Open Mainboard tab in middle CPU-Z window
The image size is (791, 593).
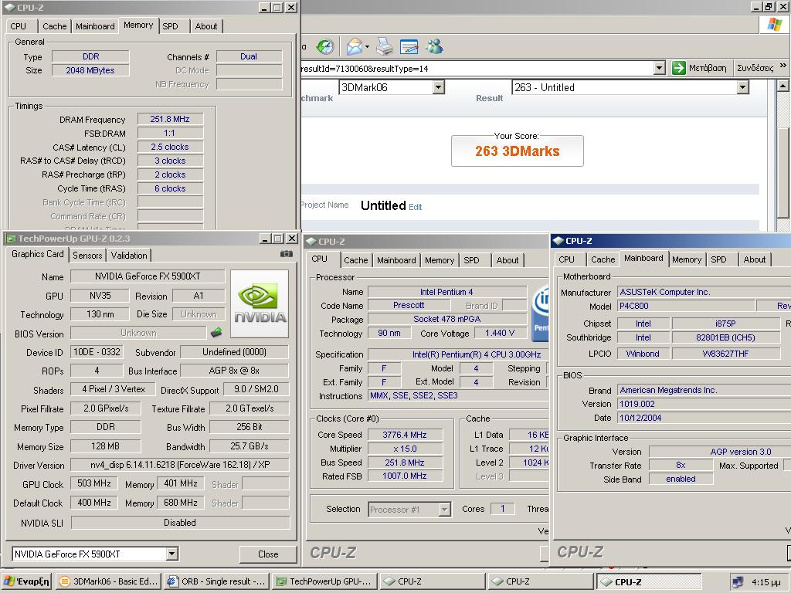[x=396, y=260]
